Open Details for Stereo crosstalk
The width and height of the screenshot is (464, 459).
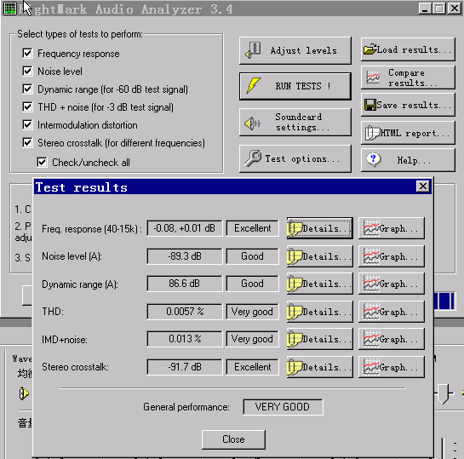(x=319, y=367)
